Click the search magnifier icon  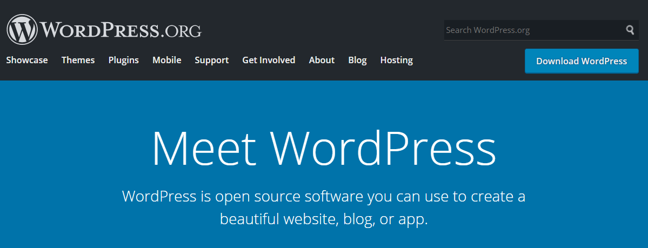(630, 30)
